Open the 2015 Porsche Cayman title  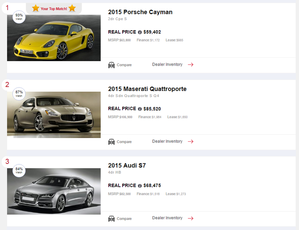(x=140, y=12)
